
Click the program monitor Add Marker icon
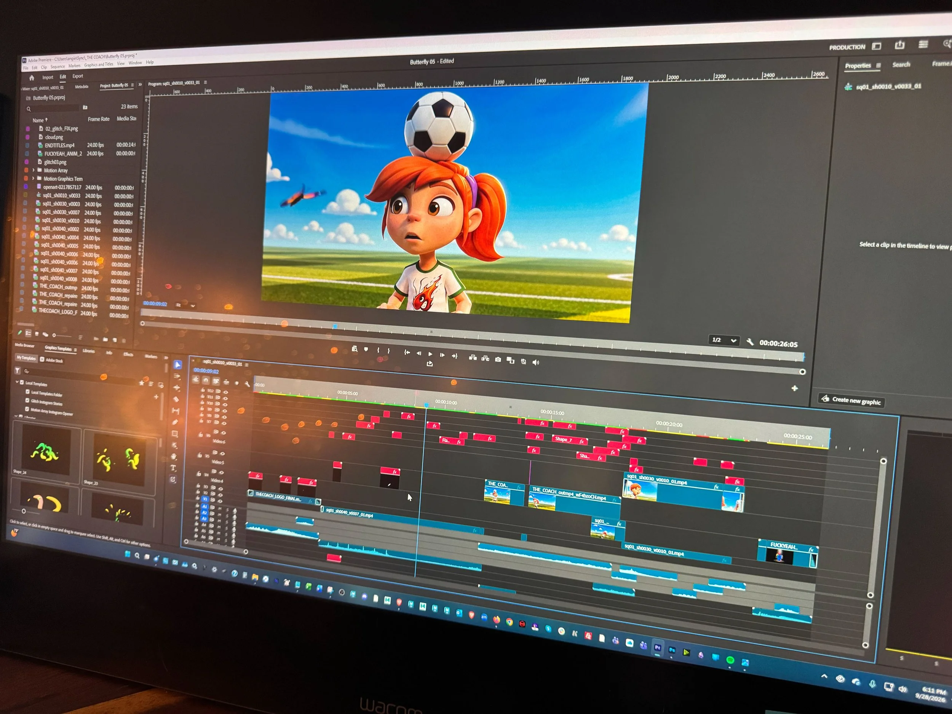point(366,350)
